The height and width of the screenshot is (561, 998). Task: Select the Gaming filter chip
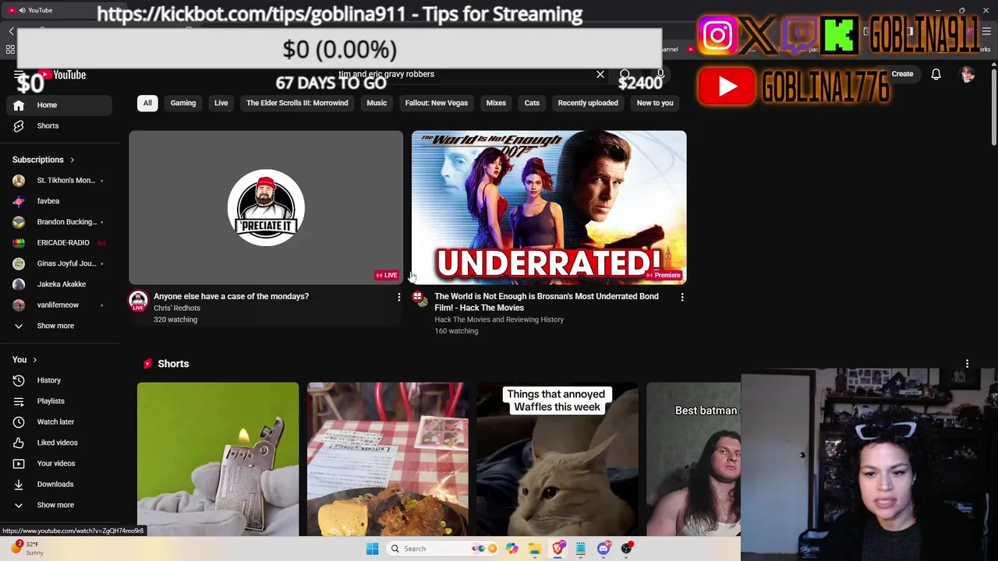click(183, 103)
